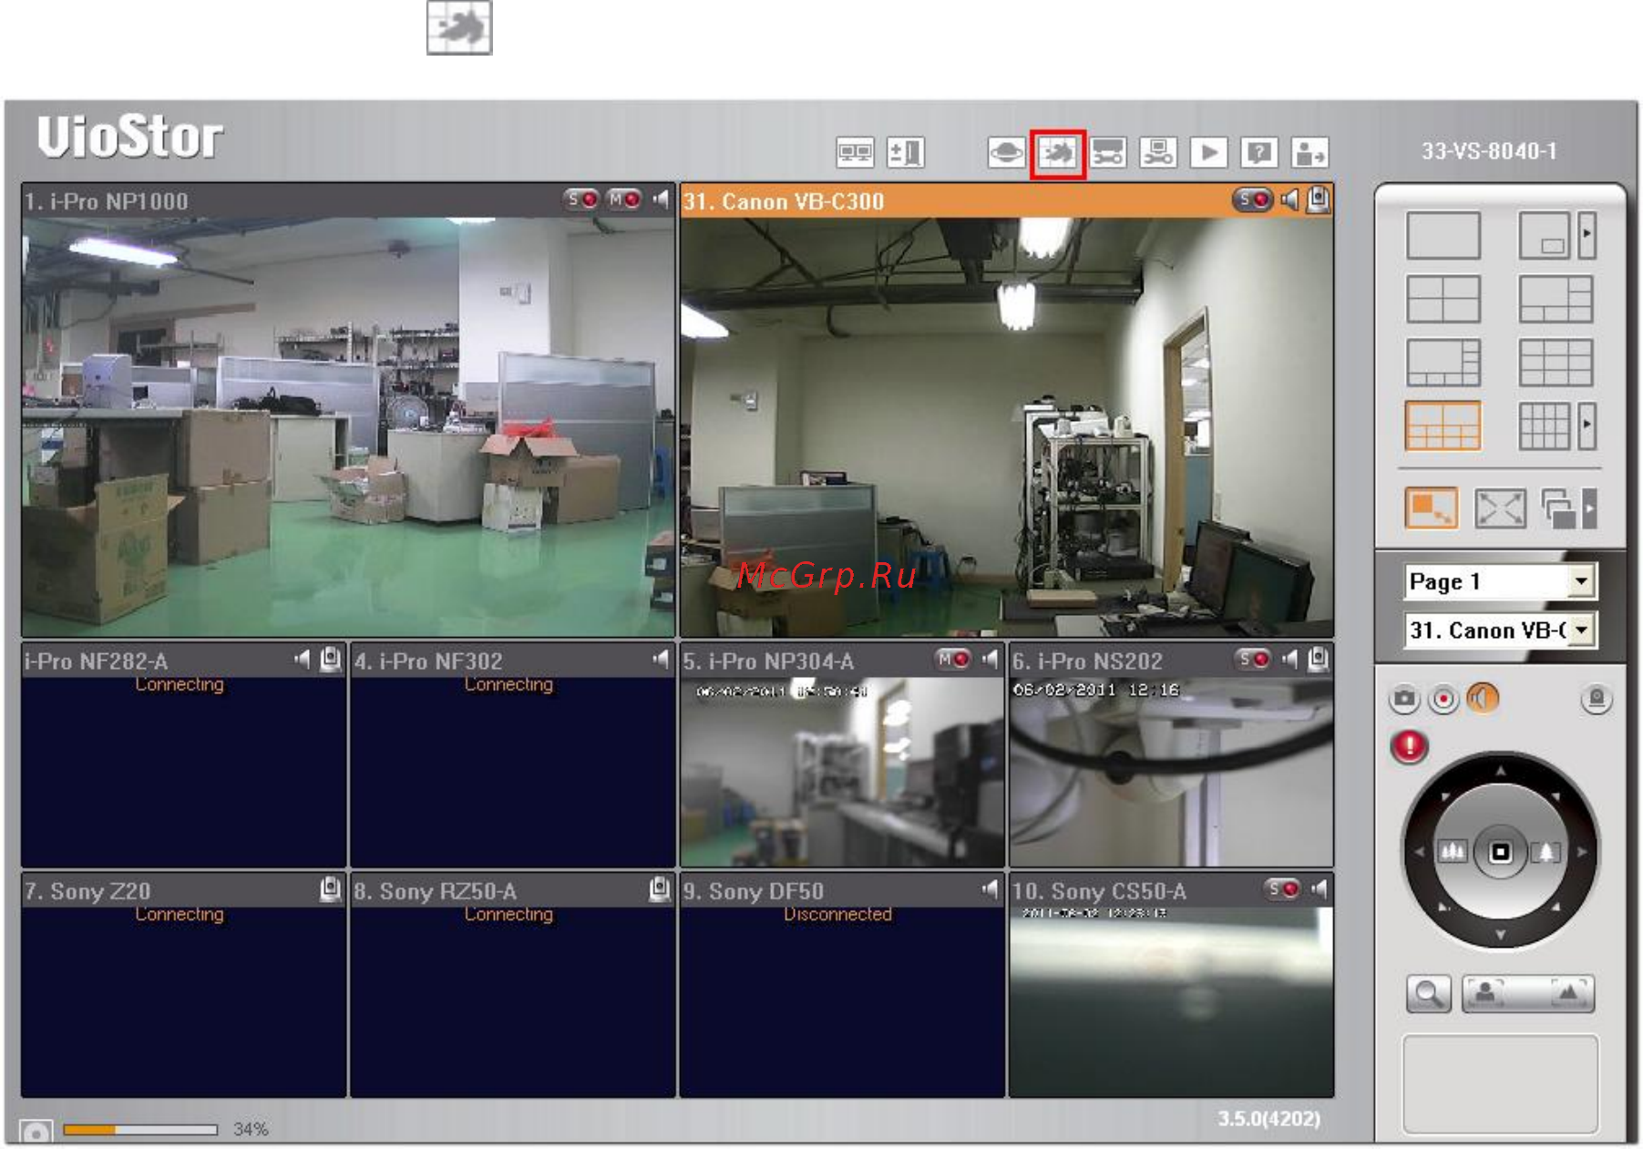Select single-channel display layout
Image resolution: width=1643 pixels, height=1149 pixels.
[x=1443, y=236]
